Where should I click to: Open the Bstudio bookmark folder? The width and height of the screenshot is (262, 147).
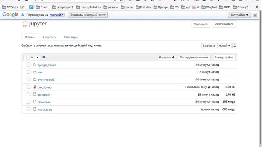[143, 7]
